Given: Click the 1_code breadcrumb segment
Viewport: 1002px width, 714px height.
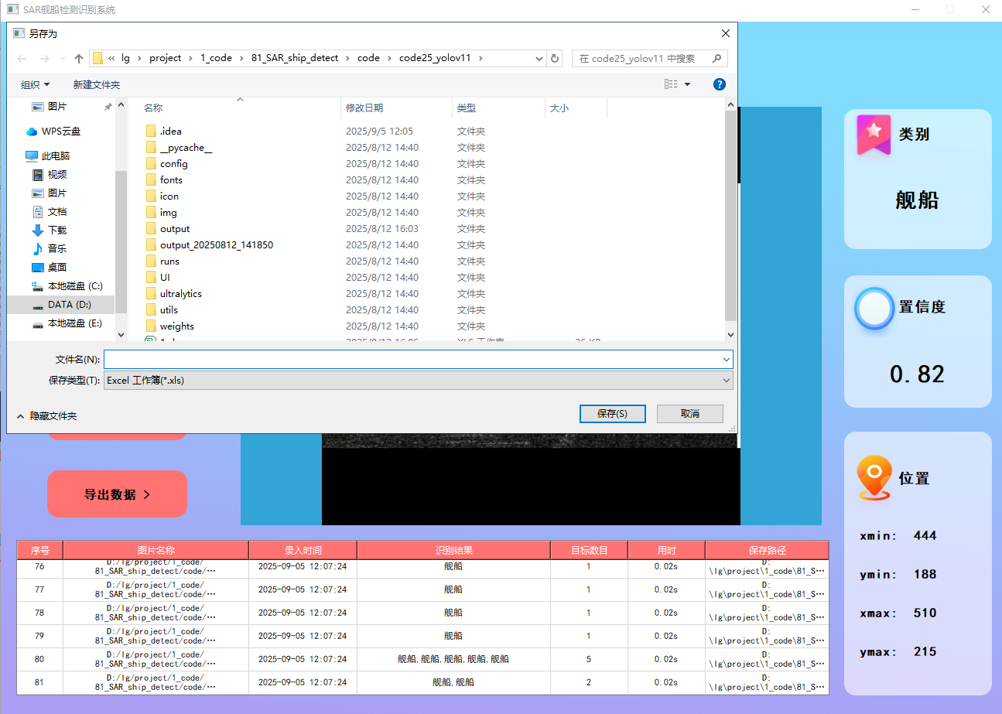Looking at the screenshot, I should pyautogui.click(x=215, y=58).
